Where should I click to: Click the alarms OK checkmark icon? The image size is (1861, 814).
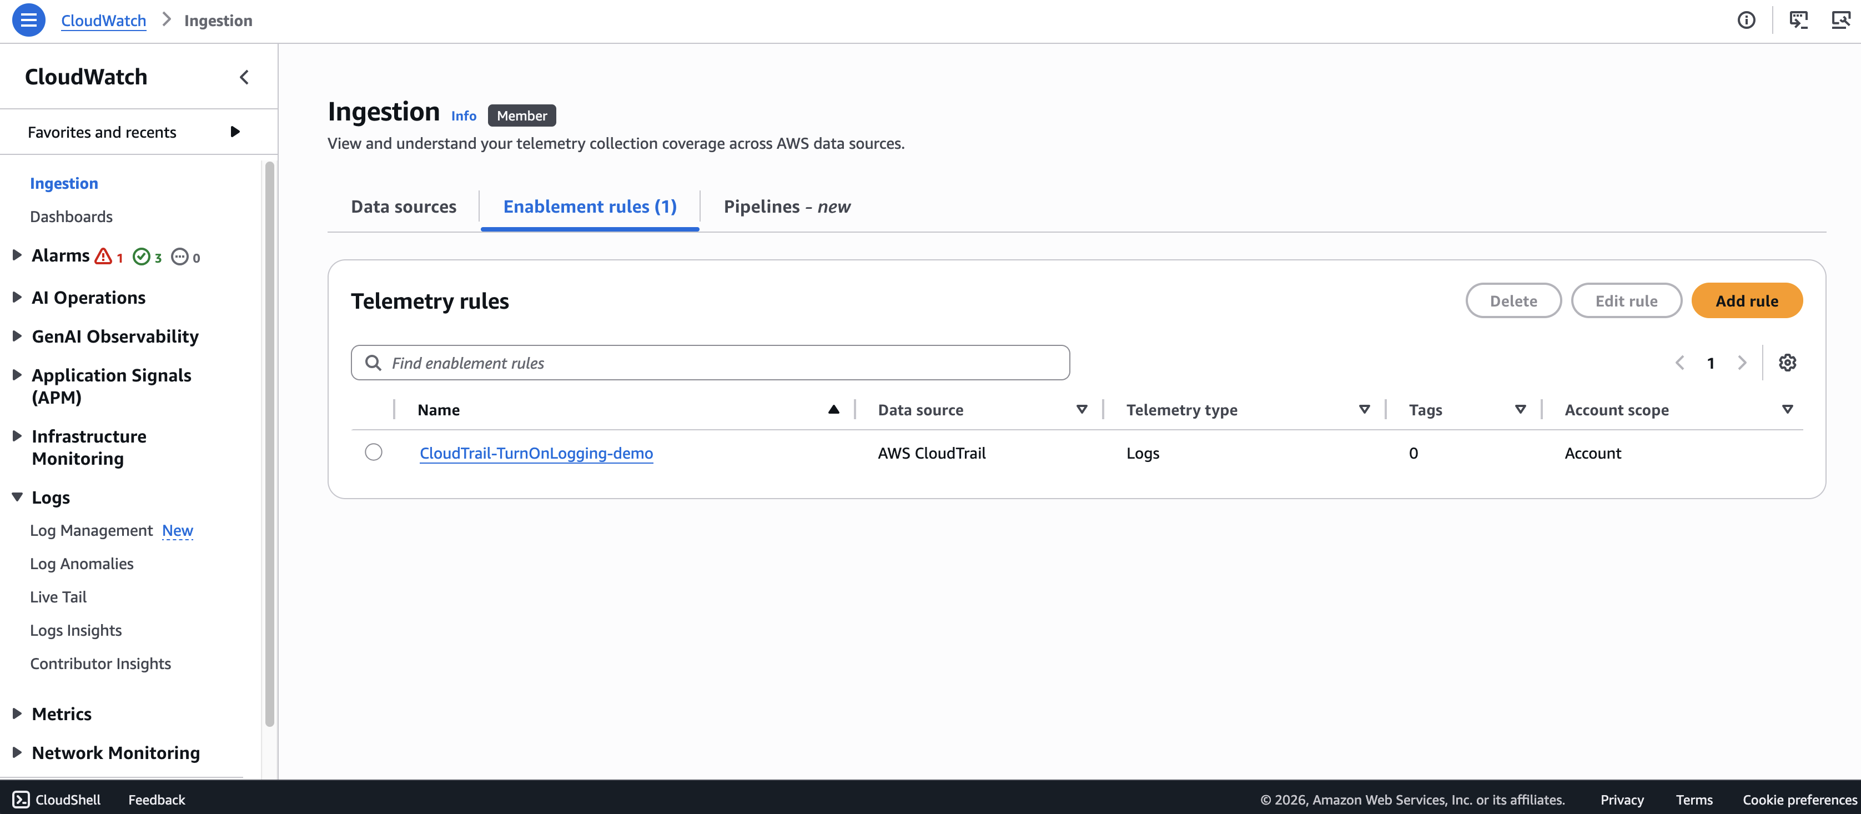coord(141,257)
